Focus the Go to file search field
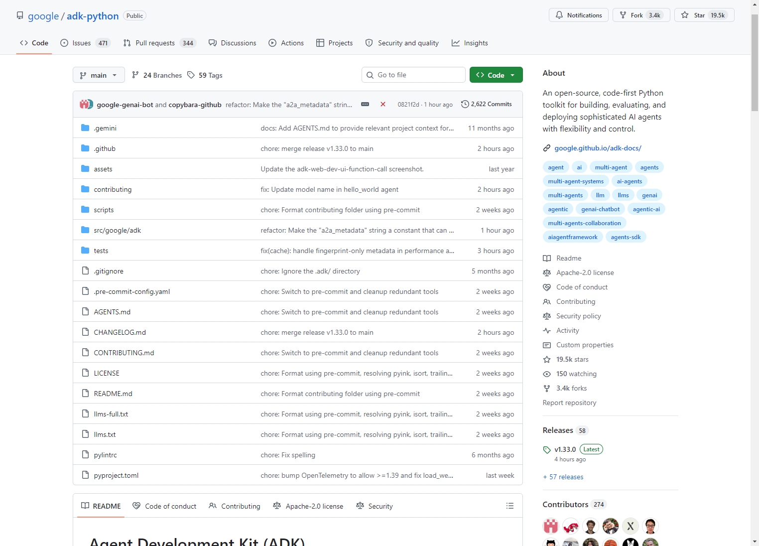The width and height of the screenshot is (759, 546). coord(413,75)
